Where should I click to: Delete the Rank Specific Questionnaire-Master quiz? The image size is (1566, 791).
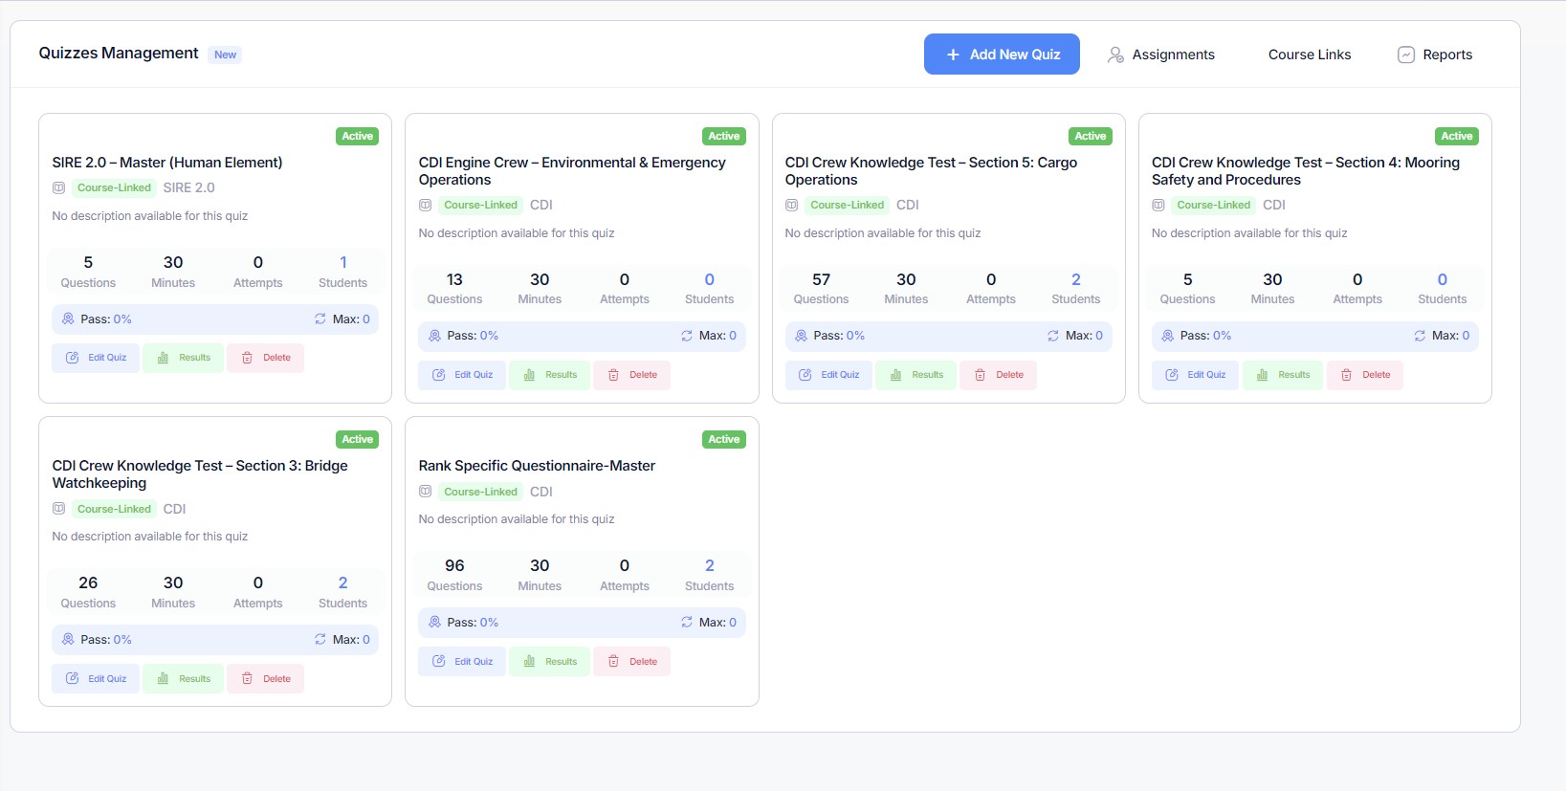tap(631, 662)
